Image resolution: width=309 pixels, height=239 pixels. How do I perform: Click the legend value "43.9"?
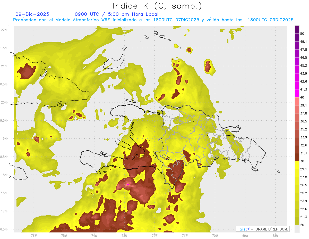tap(304, 73)
